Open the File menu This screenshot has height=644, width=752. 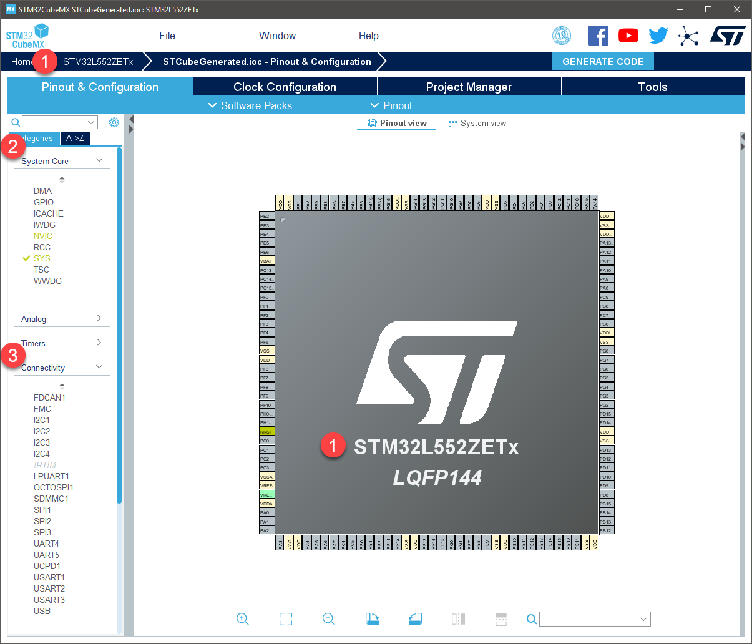click(167, 36)
